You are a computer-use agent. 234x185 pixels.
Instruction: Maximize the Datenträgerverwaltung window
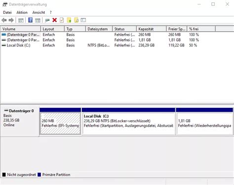pyautogui.click(x=213, y=4)
